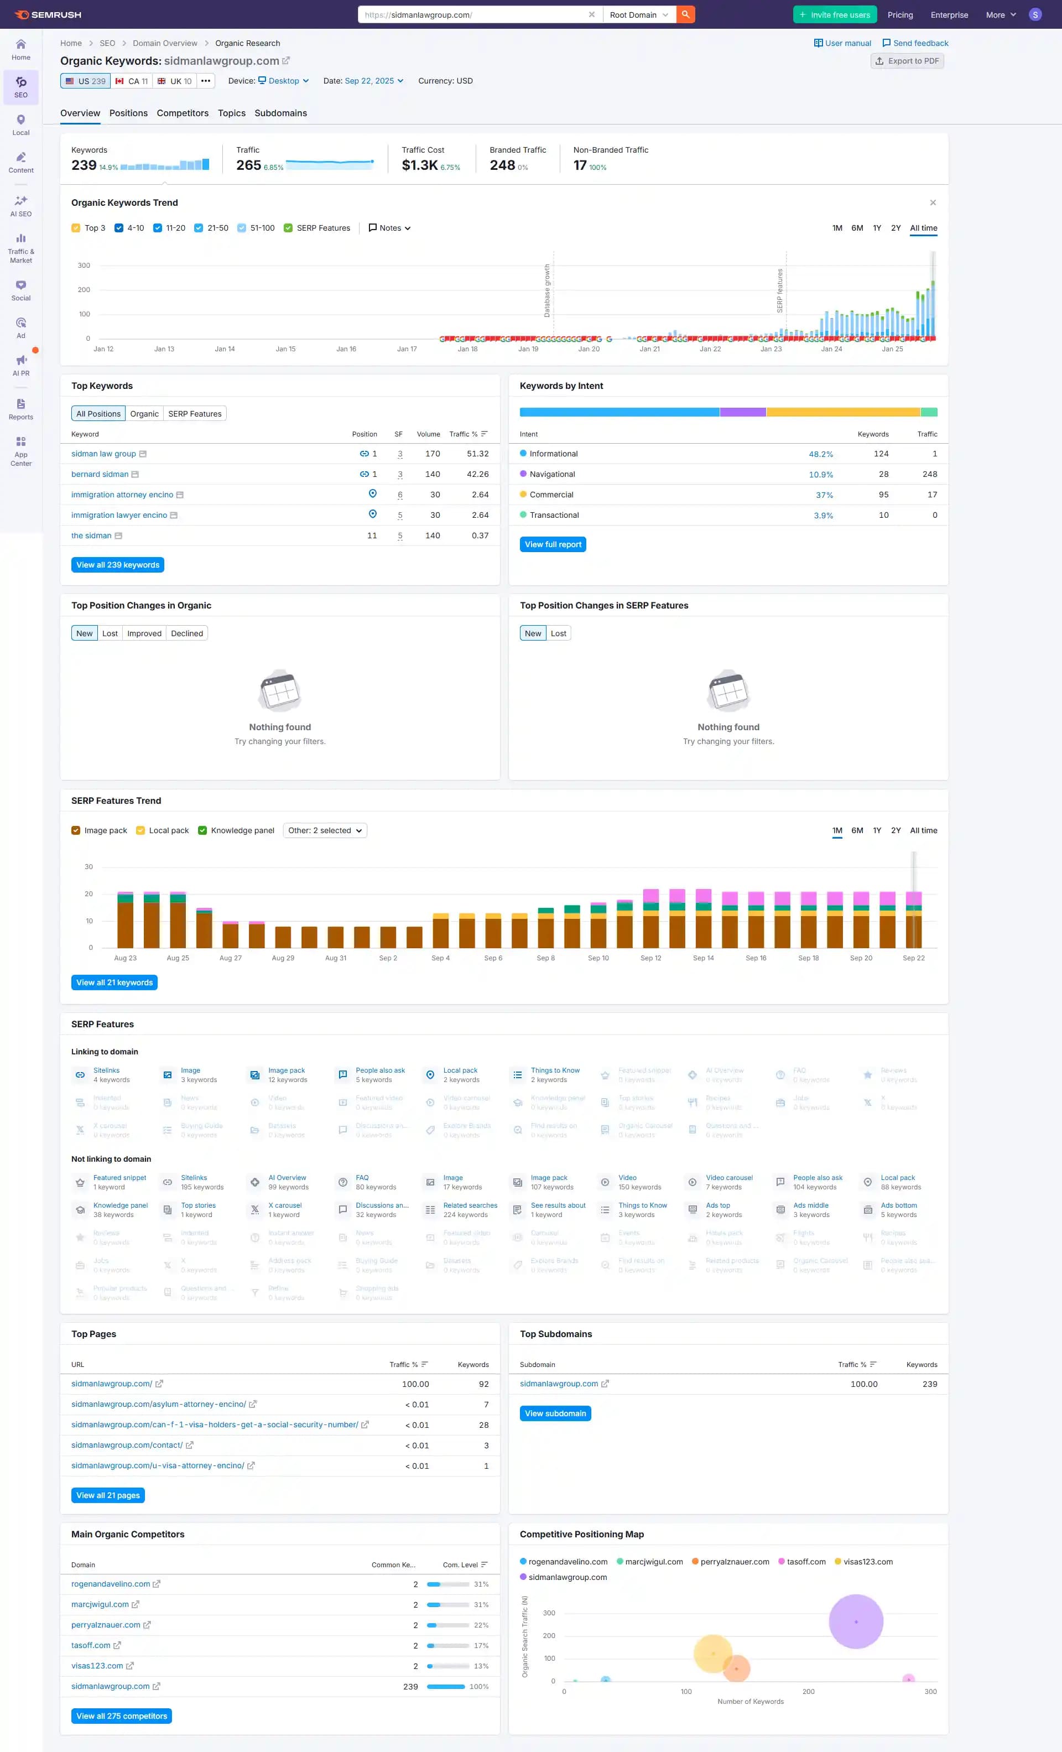Image resolution: width=1062 pixels, height=1752 pixels.
Task: Open AI SEO in the sidebar
Action: pyautogui.click(x=20, y=205)
